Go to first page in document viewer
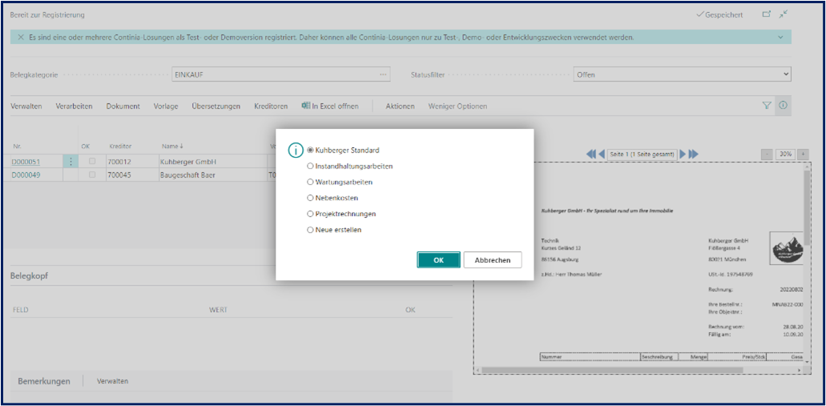This screenshot has height=406, width=826. pos(591,154)
